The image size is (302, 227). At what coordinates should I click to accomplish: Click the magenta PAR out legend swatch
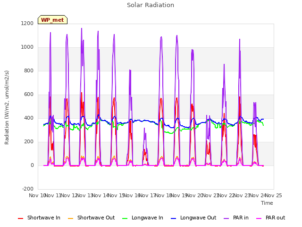pos(259,218)
